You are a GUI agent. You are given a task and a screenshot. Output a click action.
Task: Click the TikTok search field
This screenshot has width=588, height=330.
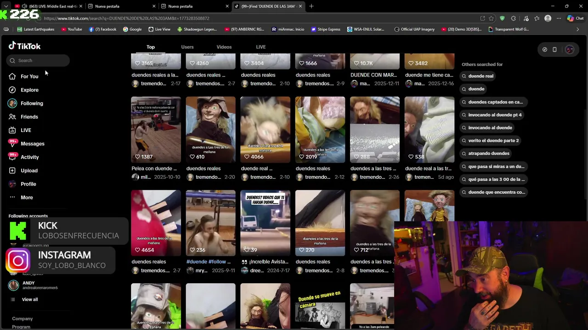[x=38, y=60]
